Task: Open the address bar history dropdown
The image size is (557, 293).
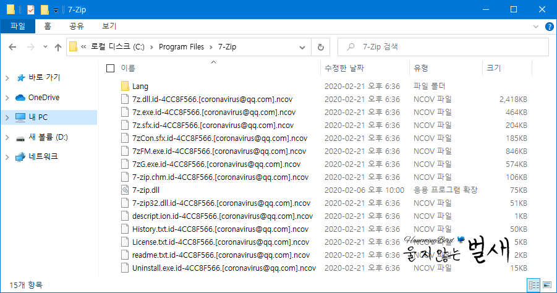Action: tap(302, 47)
